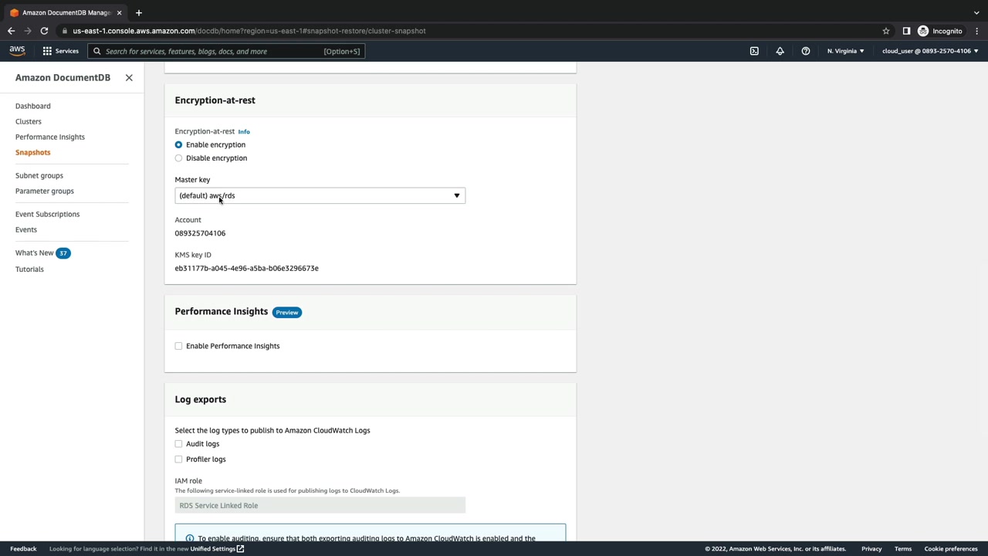The width and height of the screenshot is (988, 556).
Task: Open Cookie preferences in footer
Action: point(951,549)
